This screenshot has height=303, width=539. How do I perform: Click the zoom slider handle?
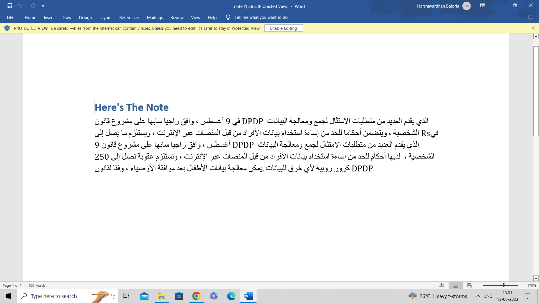pos(503,285)
